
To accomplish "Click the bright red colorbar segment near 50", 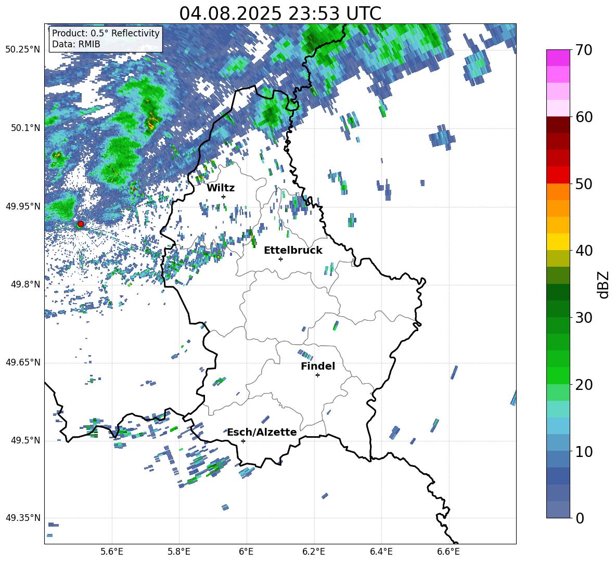I will click(x=558, y=175).
